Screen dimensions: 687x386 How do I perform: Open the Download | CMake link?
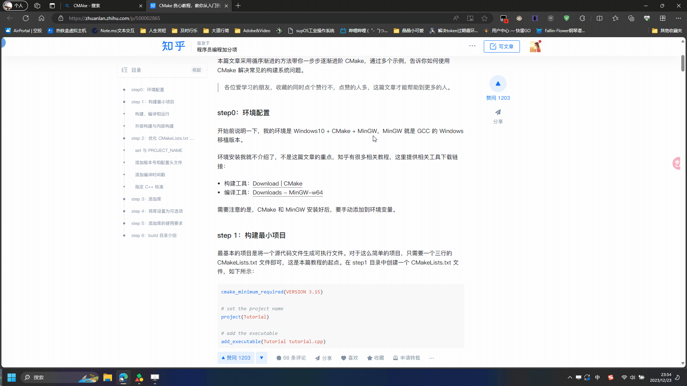pos(277,183)
